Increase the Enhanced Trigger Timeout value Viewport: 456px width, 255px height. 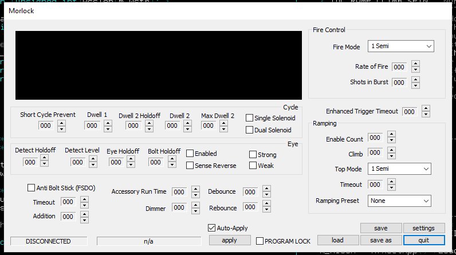(425, 108)
